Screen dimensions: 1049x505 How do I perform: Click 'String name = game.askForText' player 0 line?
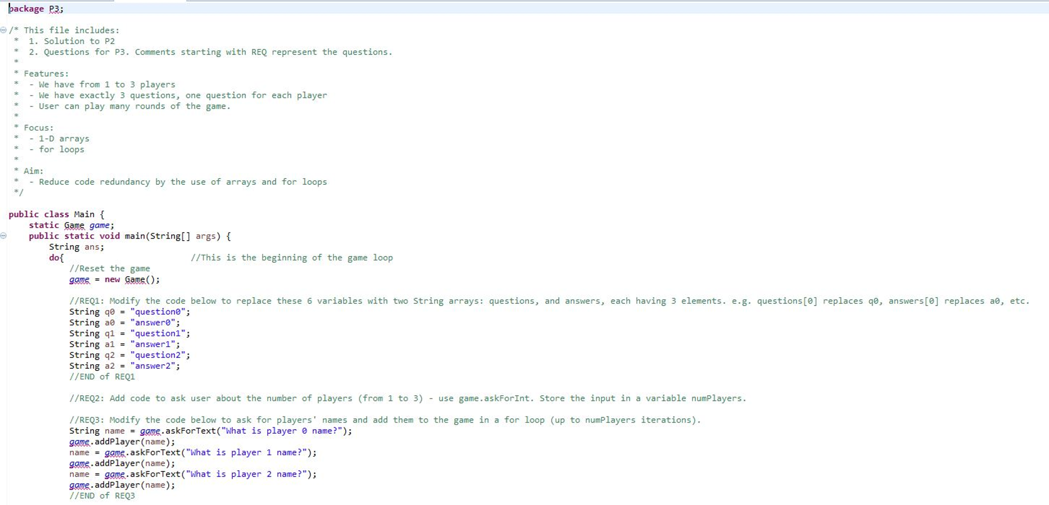(x=211, y=431)
